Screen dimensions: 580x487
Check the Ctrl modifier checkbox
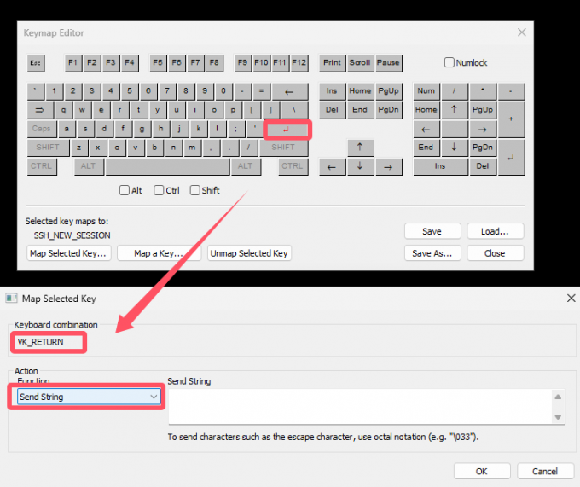click(159, 190)
